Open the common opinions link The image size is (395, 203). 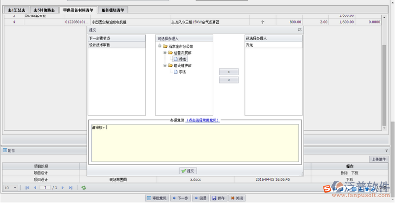tap(203, 120)
